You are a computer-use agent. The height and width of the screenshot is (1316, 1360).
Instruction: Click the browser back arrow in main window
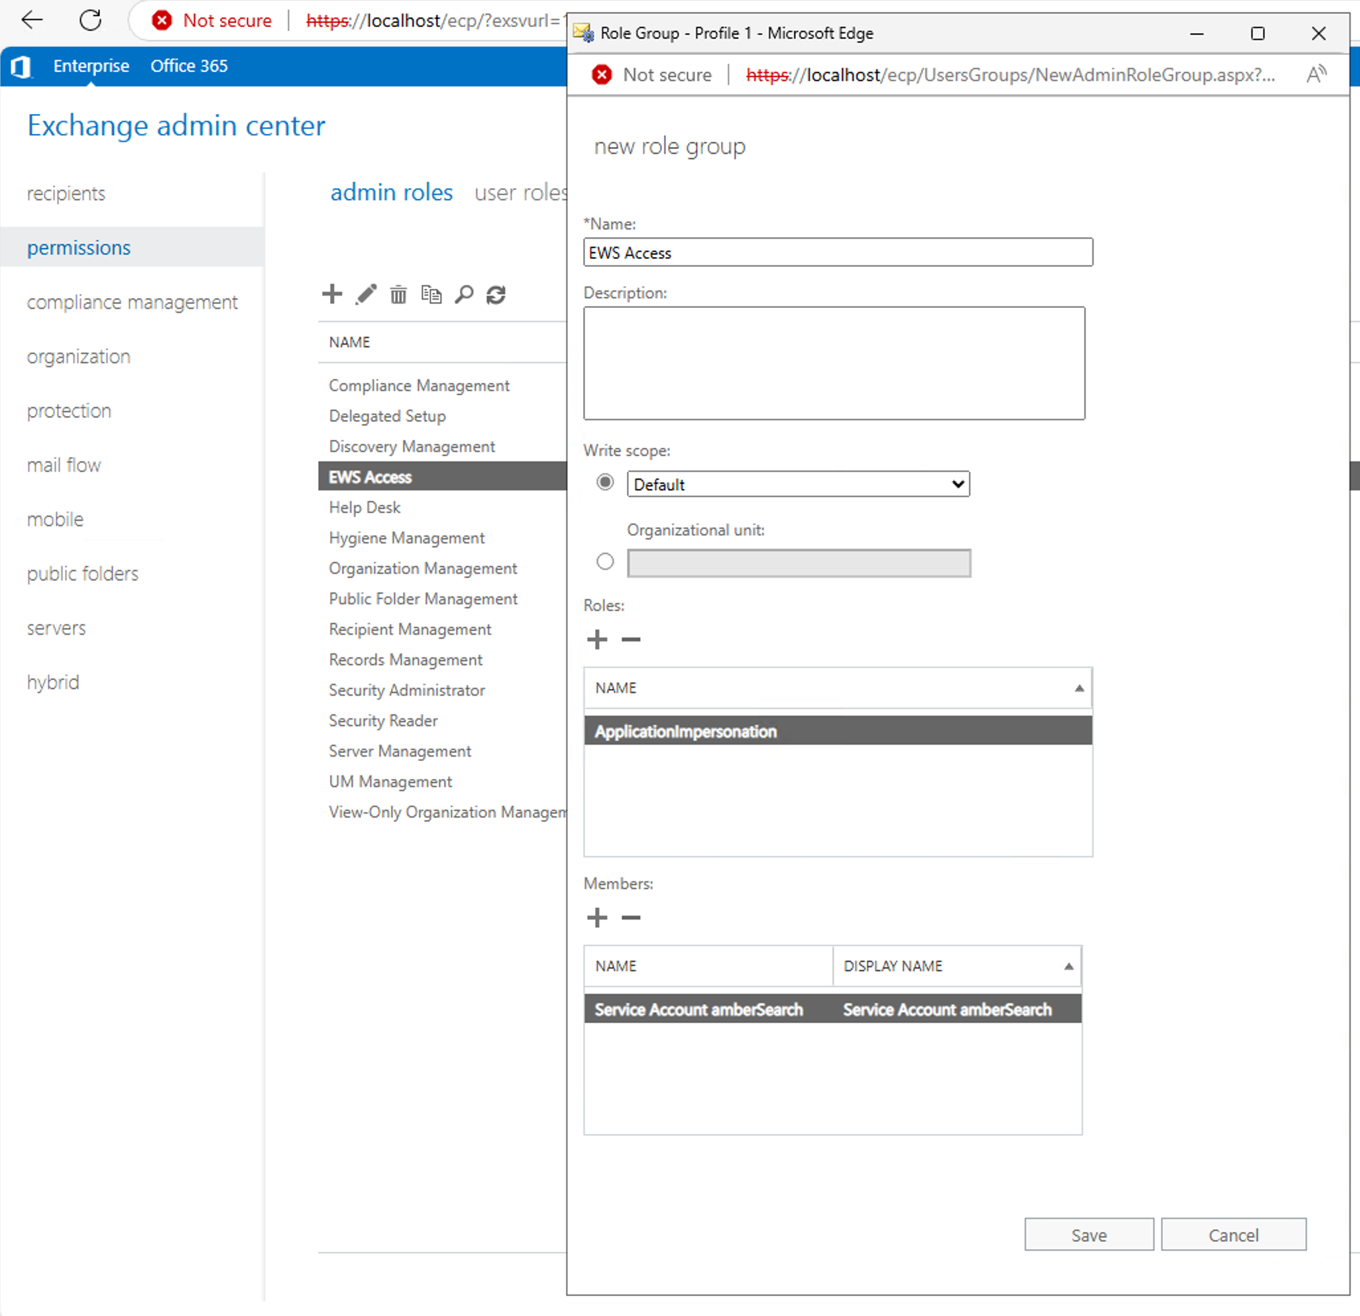[32, 20]
